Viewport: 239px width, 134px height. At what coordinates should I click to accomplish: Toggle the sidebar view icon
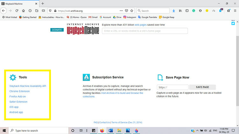point(187,11)
